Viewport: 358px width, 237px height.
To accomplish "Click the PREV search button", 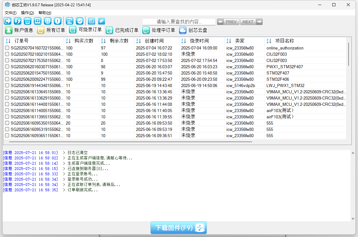I will click(x=228, y=22).
